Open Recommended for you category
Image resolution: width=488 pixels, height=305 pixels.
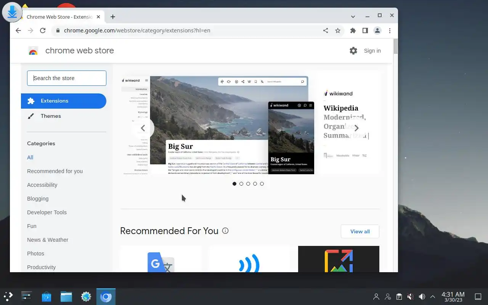(x=55, y=171)
